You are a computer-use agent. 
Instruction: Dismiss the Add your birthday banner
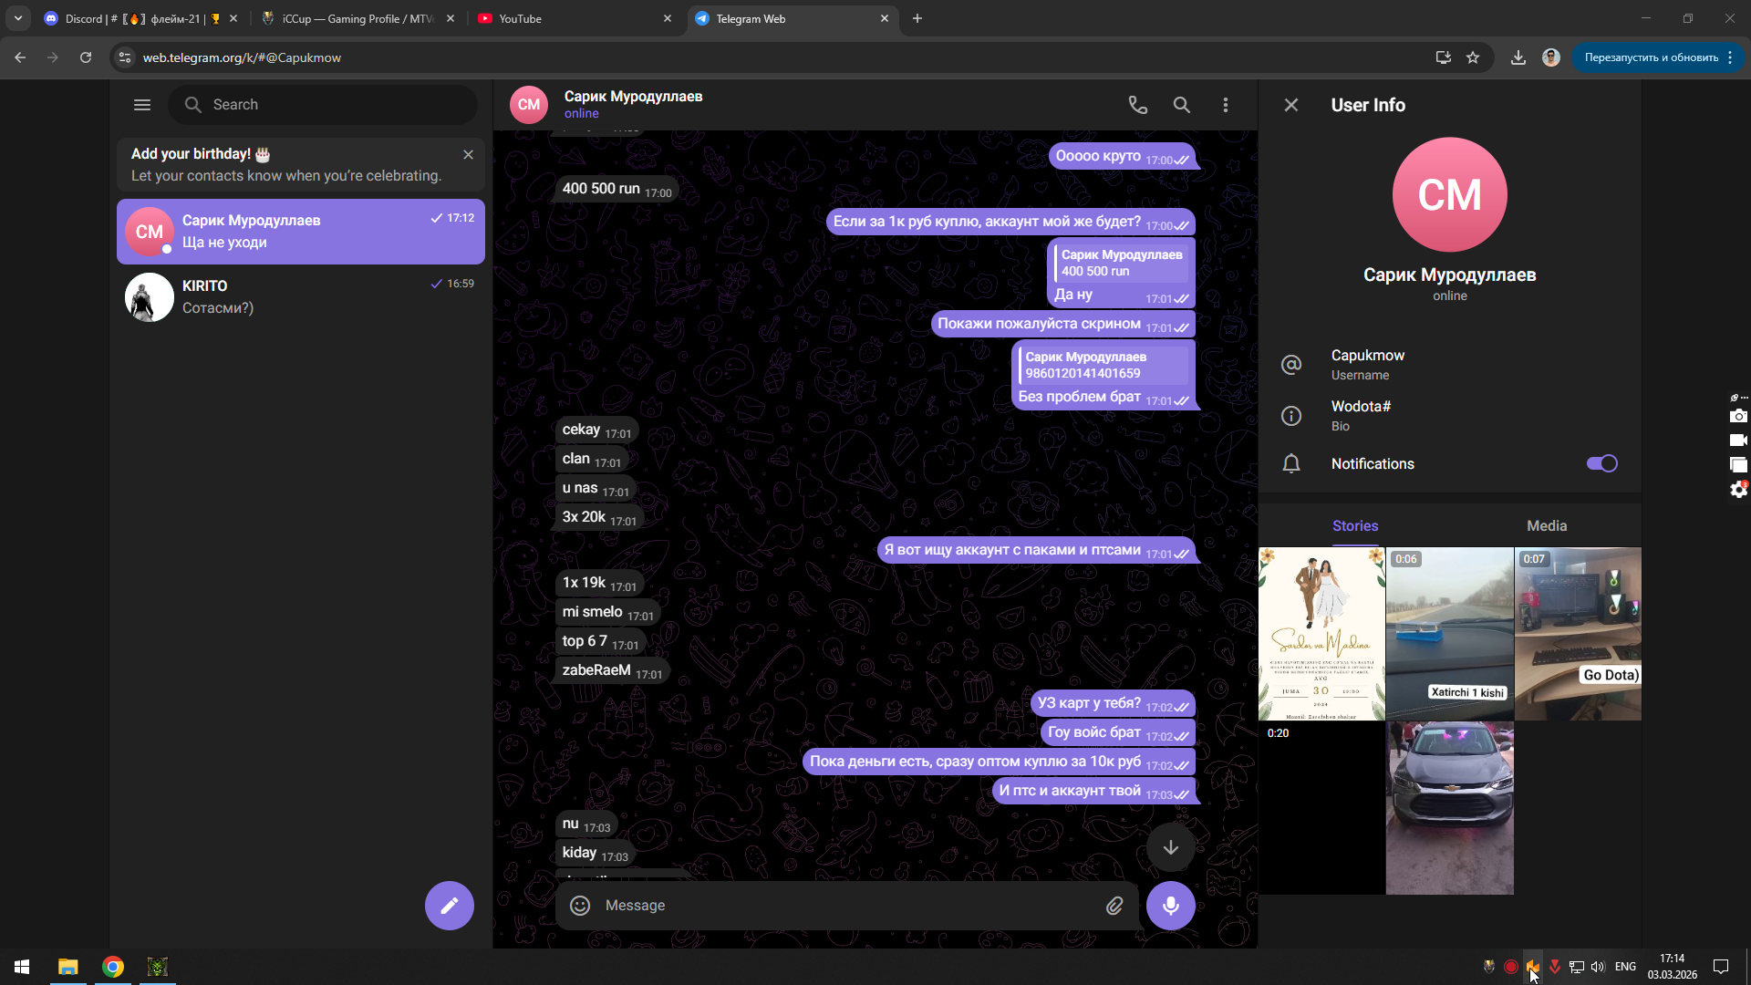[x=468, y=154]
